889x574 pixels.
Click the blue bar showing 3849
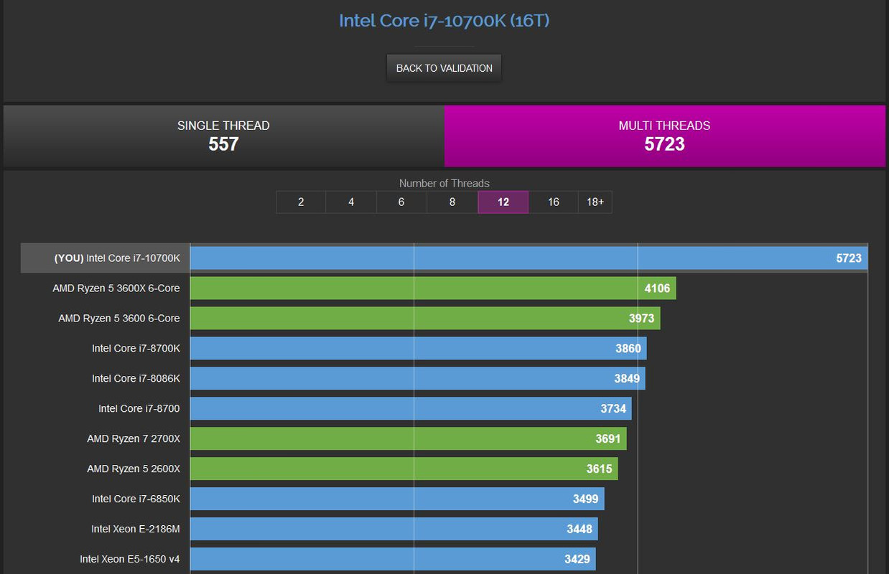point(418,379)
